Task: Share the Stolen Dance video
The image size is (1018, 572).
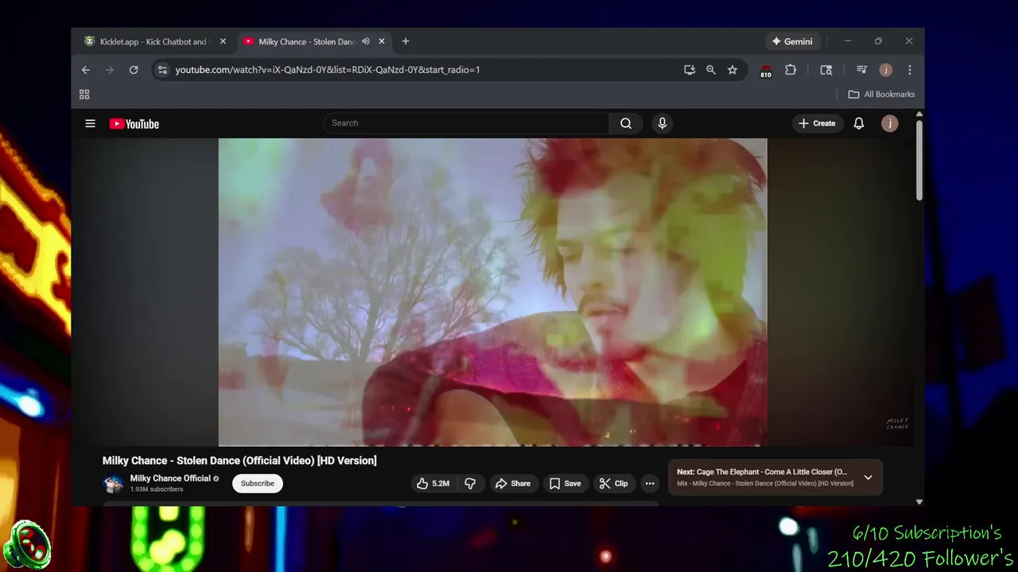Action: pyautogui.click(x=513, y=483)
